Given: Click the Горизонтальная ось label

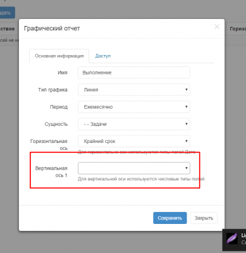Looking at the screenshot, I should point(49,145).
